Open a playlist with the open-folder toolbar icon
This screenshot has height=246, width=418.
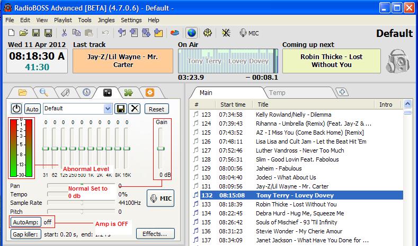(x=23, y=33)
